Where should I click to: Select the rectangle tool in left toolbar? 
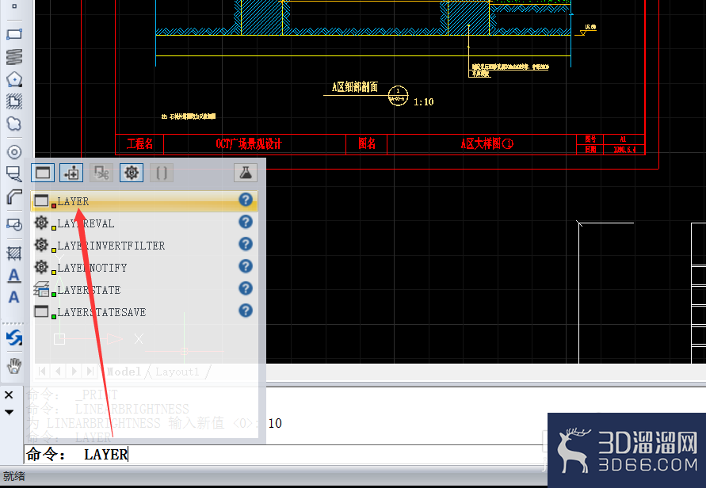(x=14, y=35)
